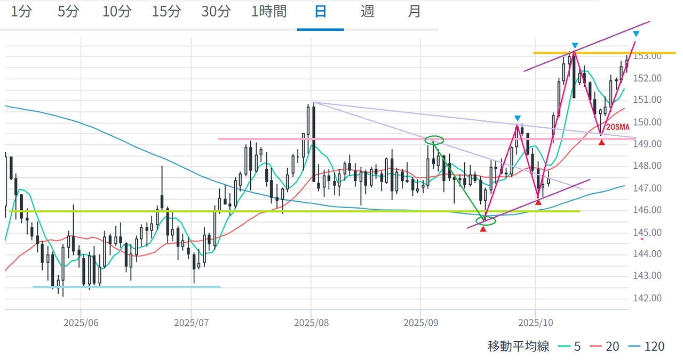Select the top-right blue down-triangle above the last candle
Viewport: 683px width, 362px height.
pos(636,34)
